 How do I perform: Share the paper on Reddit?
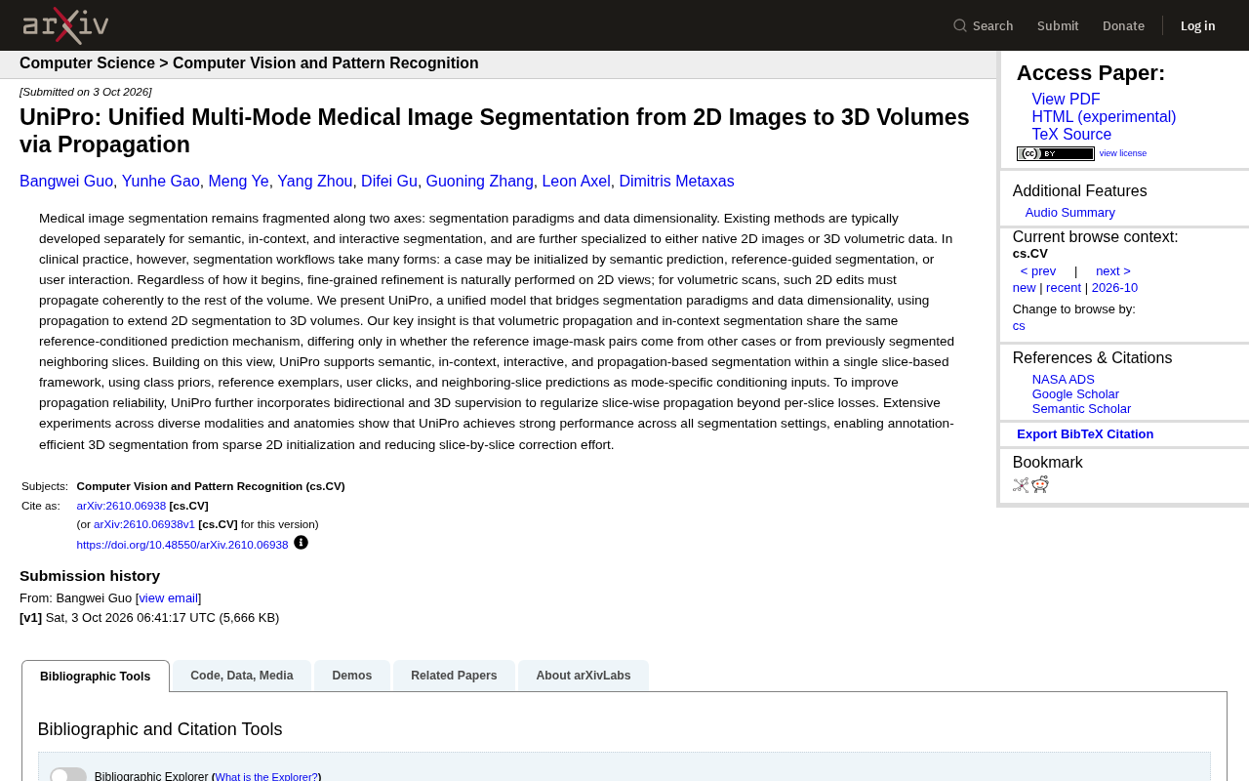(x=1040, y=484)
